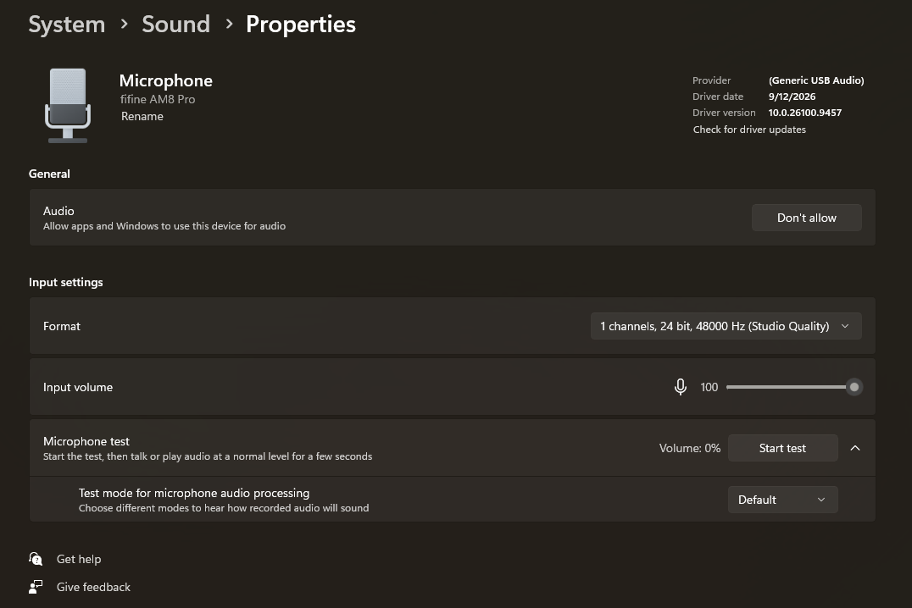Image resolution: width=912 pixels, height=608 pixels.
Task: Click the Give feedback icon
Action: tap(36, 587)
